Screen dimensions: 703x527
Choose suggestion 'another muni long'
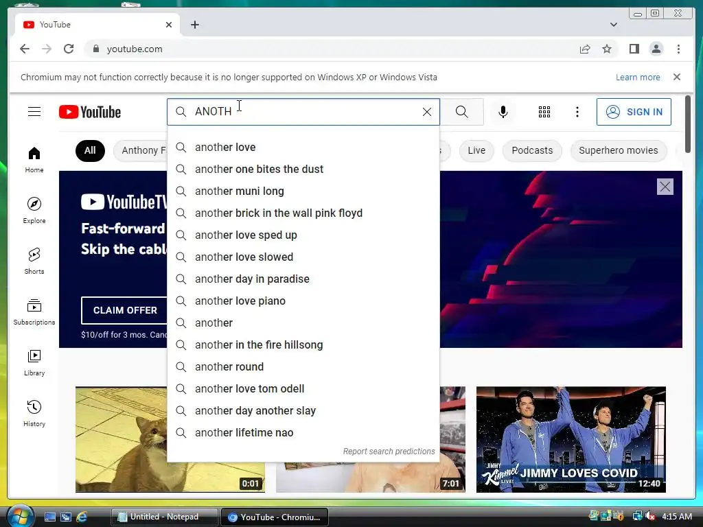coord(303,191)
